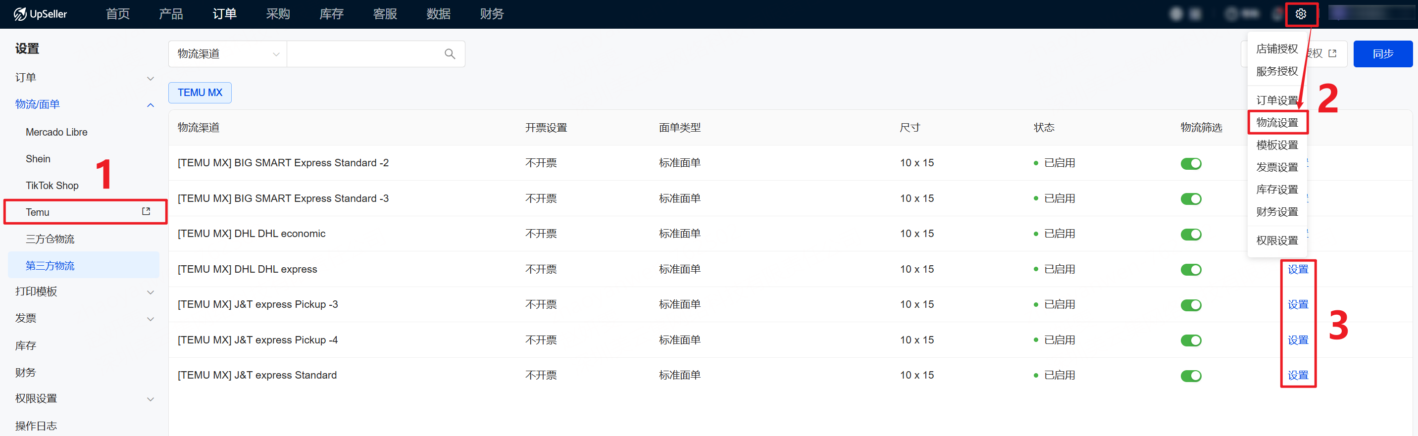Screen dimensions: 1418x436
Task: Click the blue 同步 button
Action: click(x=1382, y=54)
